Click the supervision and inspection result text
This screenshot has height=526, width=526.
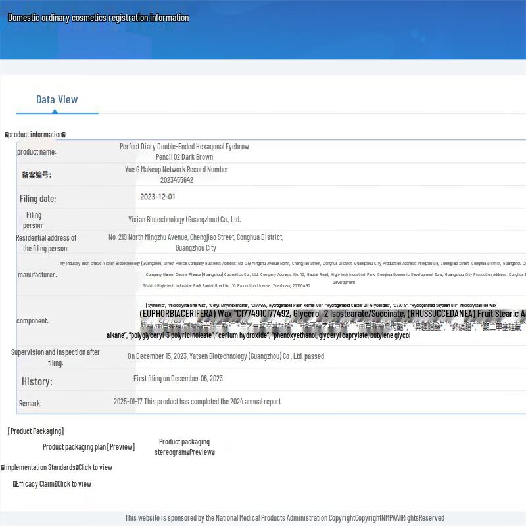coord(226,356)
